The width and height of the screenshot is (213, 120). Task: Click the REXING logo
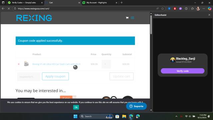pos(34,18)
